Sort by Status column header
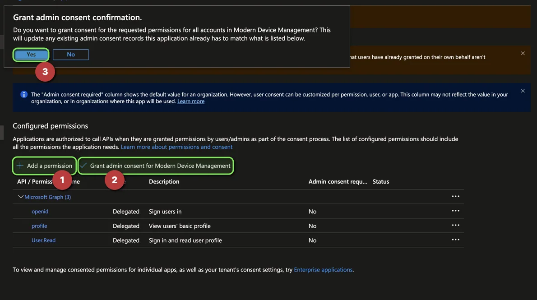537x300 pixels. pyautogui.click(x=381, y=181)
